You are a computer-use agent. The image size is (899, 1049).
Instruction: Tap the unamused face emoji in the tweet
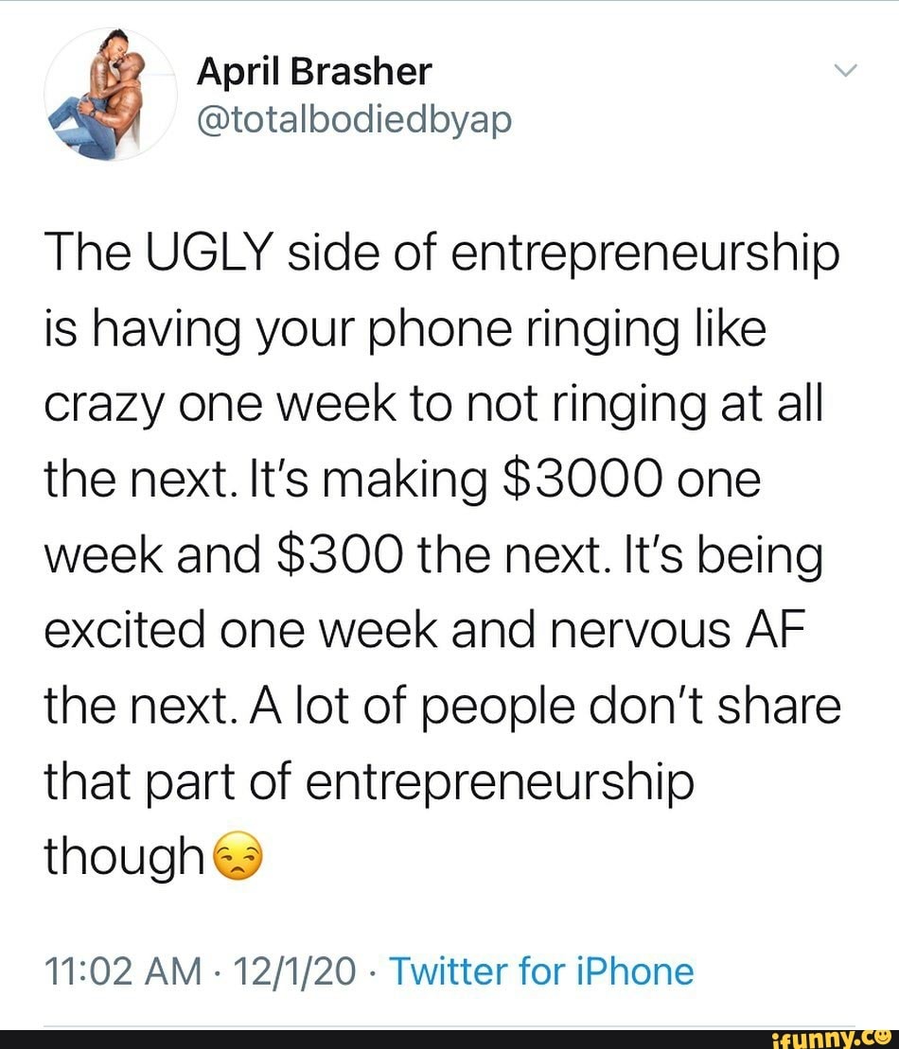click(x=238, y=857)
